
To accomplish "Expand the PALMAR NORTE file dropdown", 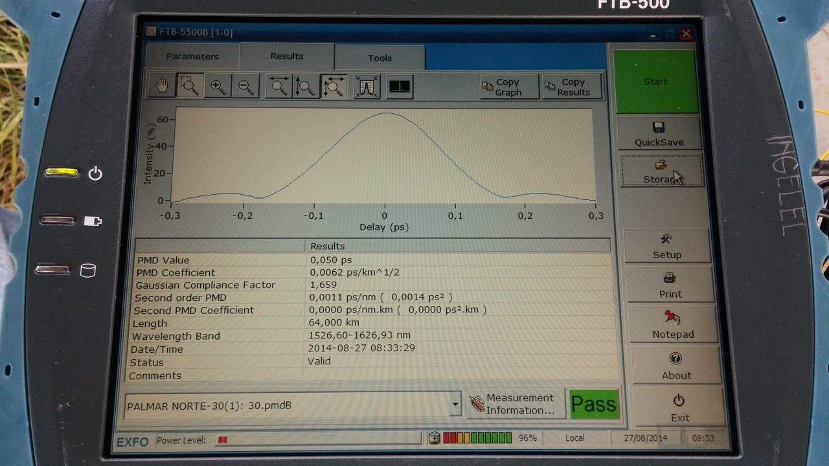I will click(455, 405).
